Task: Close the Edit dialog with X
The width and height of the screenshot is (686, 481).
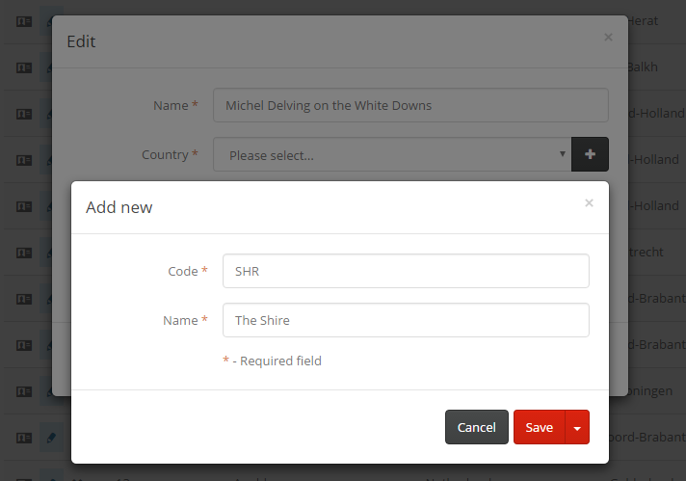Action: (x=607, y=38)
